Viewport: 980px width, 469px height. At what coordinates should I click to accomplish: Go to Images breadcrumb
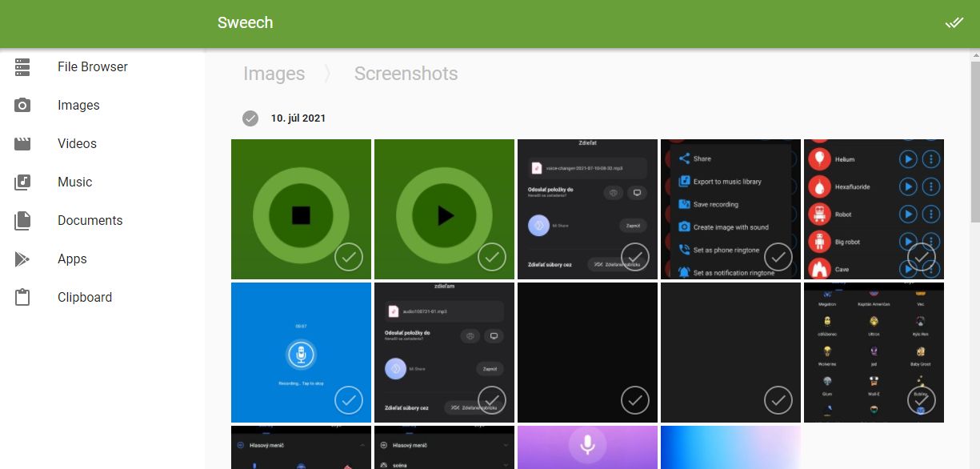274,74
